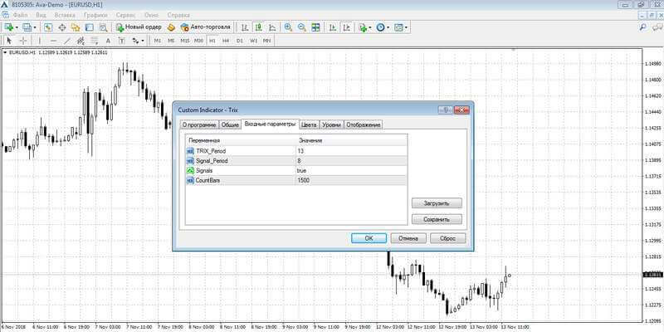Toggle chart auto scroll

333,27
